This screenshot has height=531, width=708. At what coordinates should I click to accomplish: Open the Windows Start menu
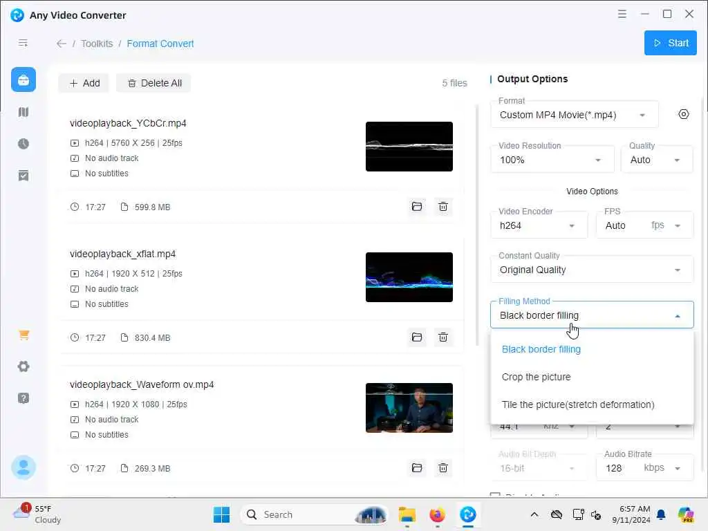(x=221, y=514)
